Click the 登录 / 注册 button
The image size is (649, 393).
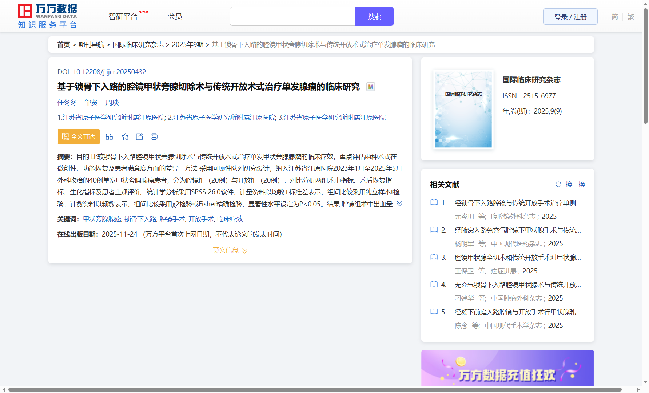[570, 17]
